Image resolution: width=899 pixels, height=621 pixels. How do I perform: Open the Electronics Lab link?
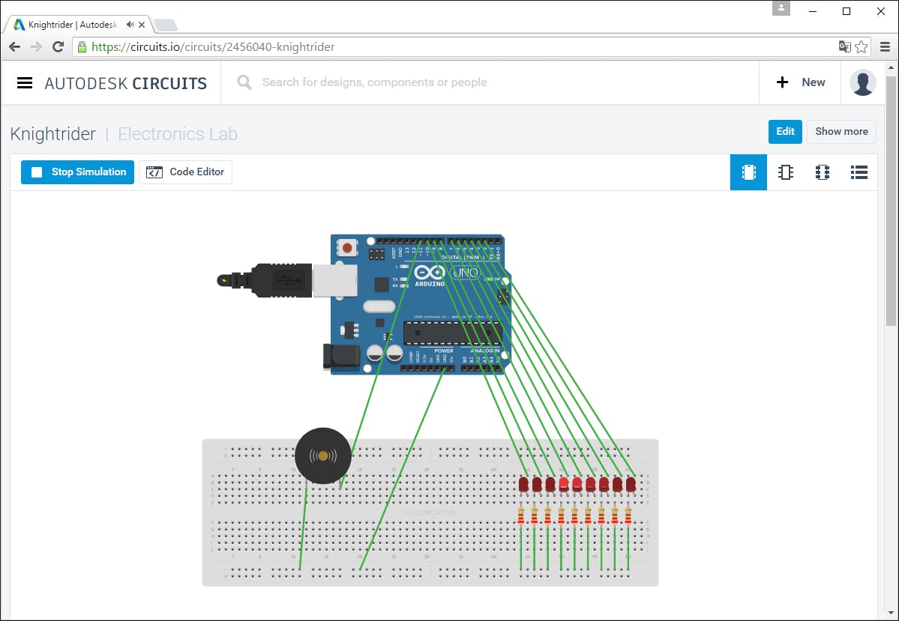click(x=178, y=134)
